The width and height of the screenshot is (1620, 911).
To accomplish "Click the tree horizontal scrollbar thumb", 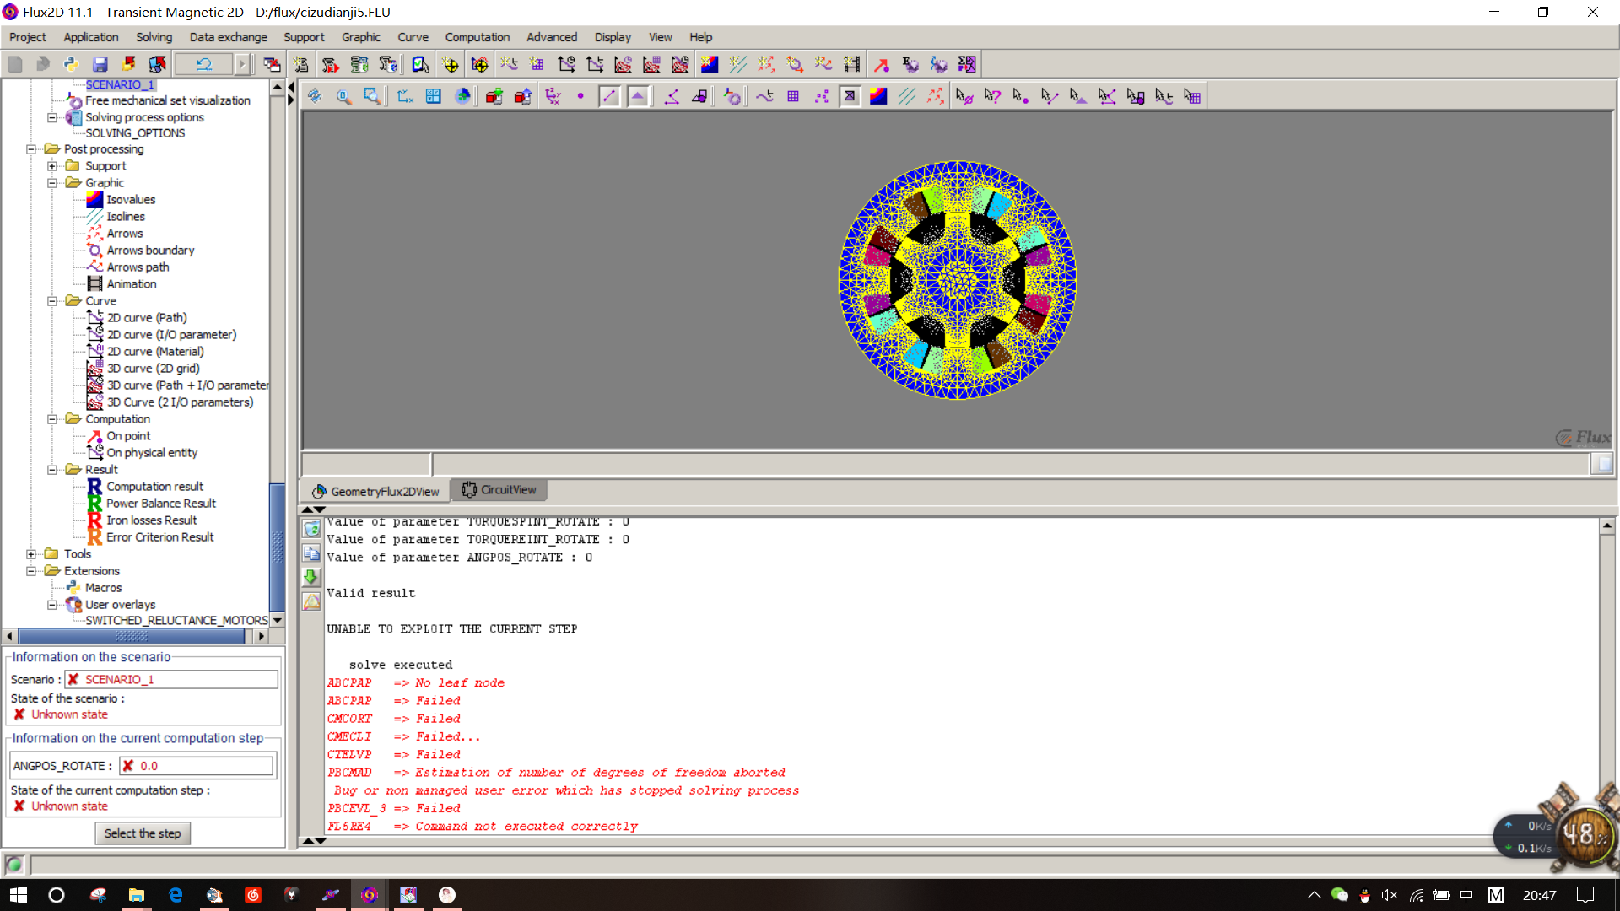I will [x=131, y=636].
